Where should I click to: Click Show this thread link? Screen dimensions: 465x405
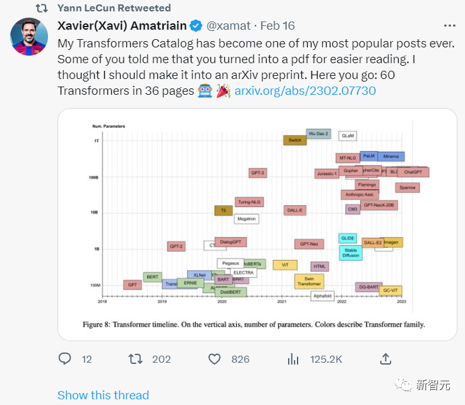(x=103, y=396)
